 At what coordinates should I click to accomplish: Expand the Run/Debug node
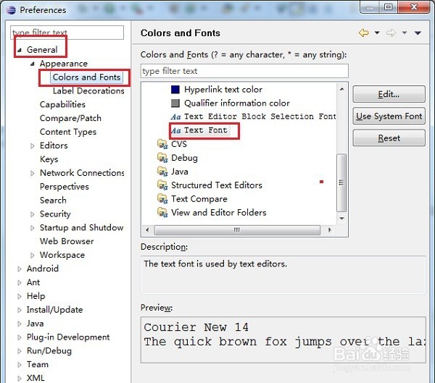pyautogui.click(x=20, y=351)
